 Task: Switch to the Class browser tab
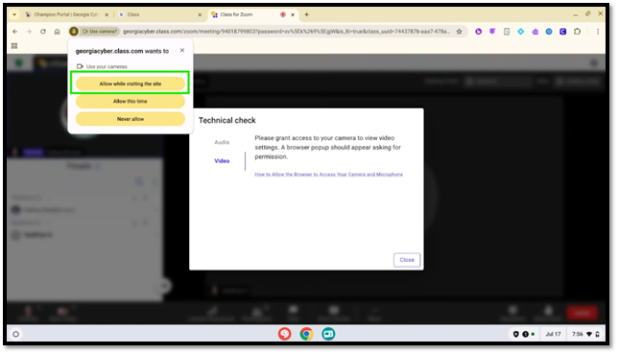(x=157, y=14)
